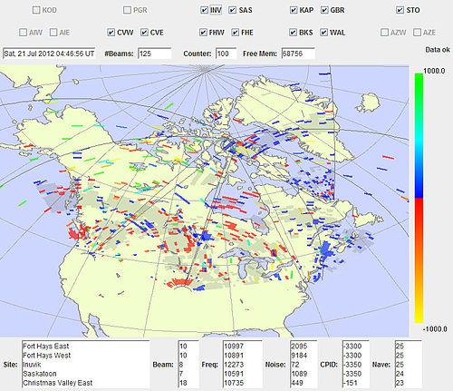The height and width of the screenshot is (391, 453).
Task: Uncheck the INV radar checkbox
Action: (x=204, y=10)
